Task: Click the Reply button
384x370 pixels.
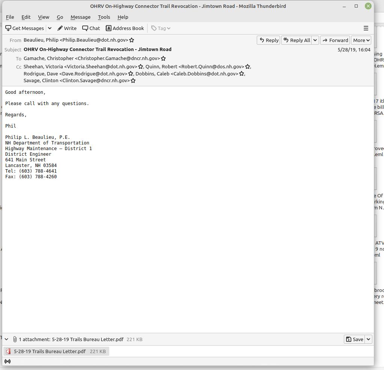Action: pos(268,40)
